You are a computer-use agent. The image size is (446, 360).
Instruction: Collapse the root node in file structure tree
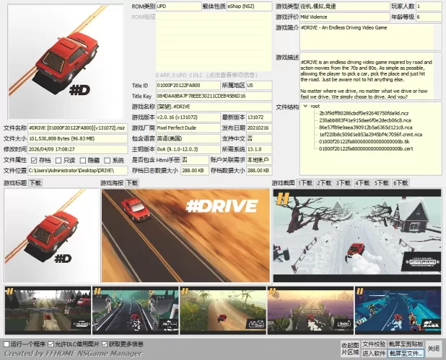pos(305,106)
